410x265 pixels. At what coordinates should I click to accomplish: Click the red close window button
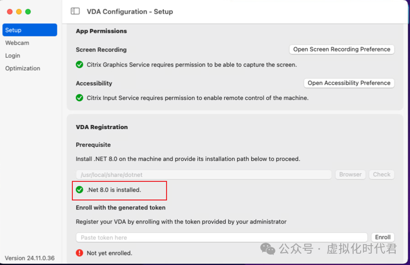(10, 11)
